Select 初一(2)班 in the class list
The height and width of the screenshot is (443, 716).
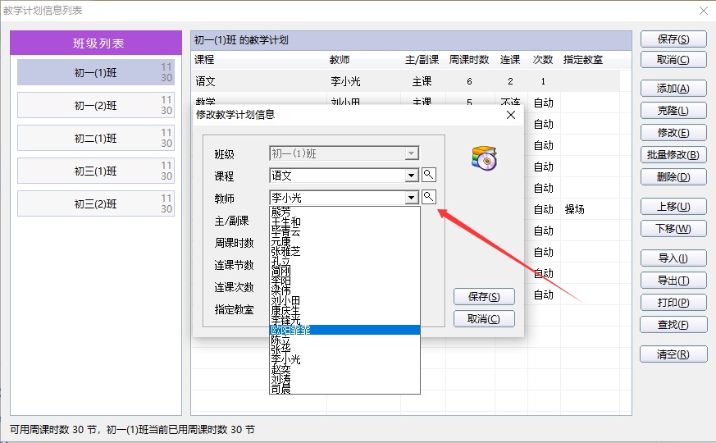95,106
